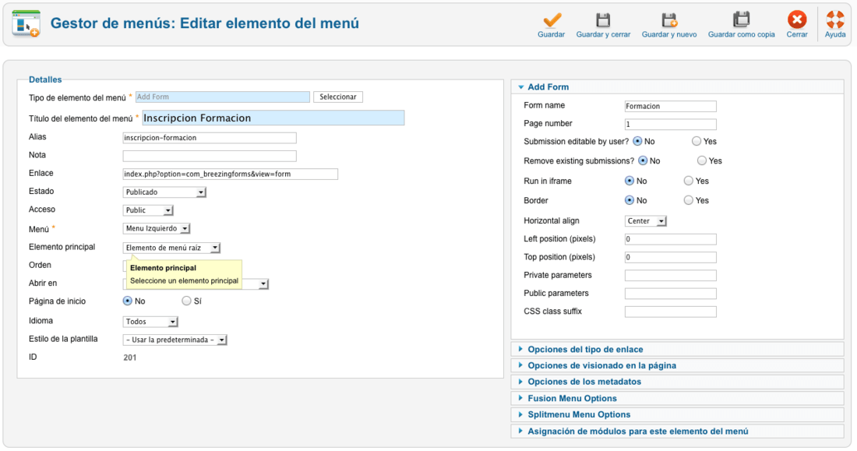
Task: Click the CSS class suffix field
Action: pos(670,312)
